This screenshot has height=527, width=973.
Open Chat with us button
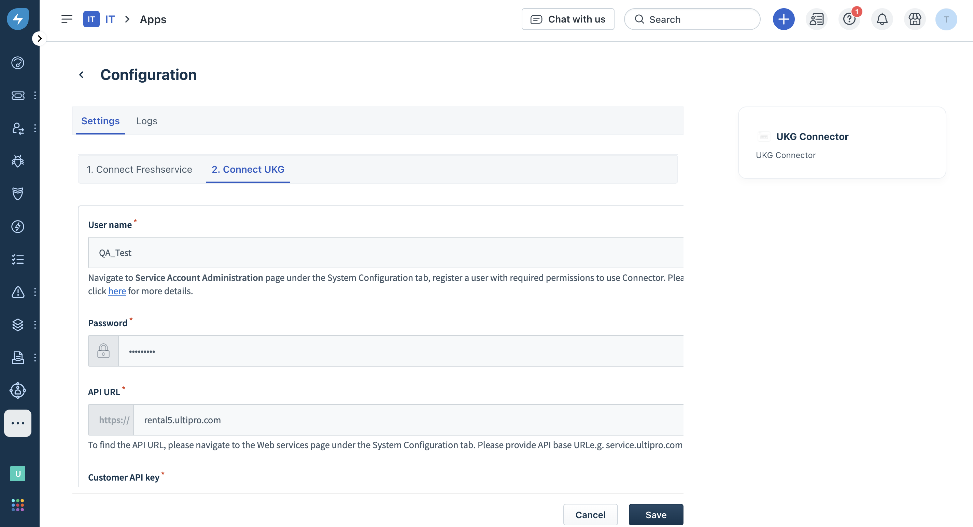(x=568, y=19)
